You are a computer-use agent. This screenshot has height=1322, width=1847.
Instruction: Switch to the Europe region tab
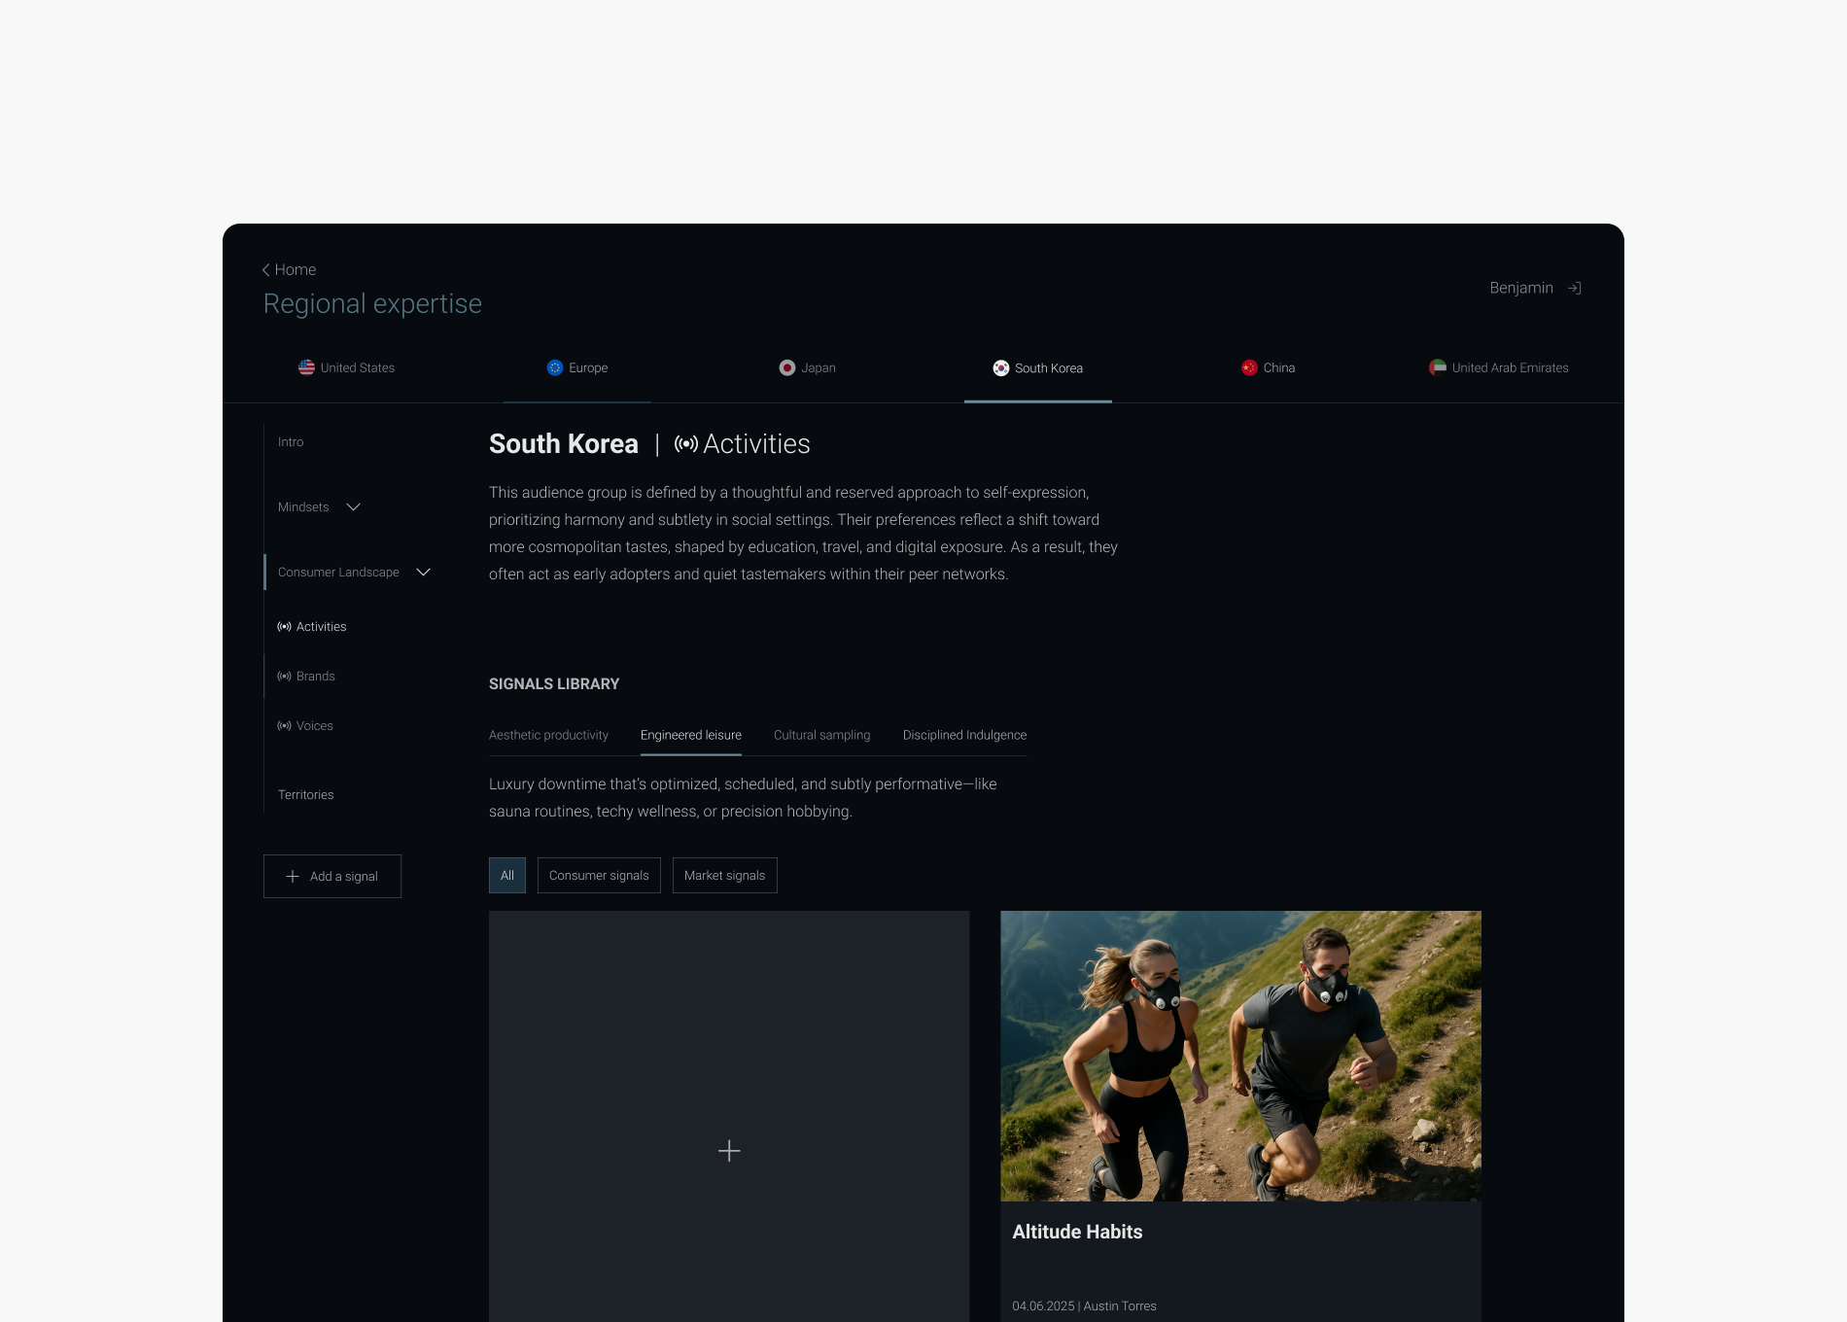[577, 367]
